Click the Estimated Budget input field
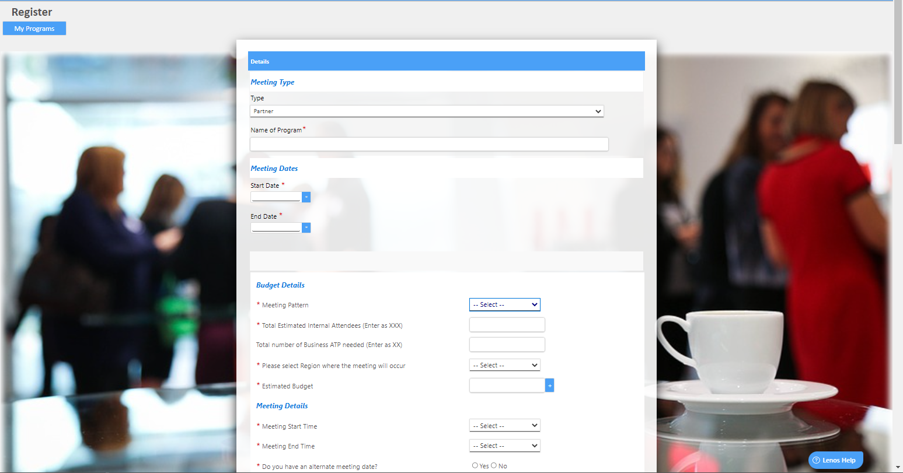The image size is (903, 473). click(507, 386)
